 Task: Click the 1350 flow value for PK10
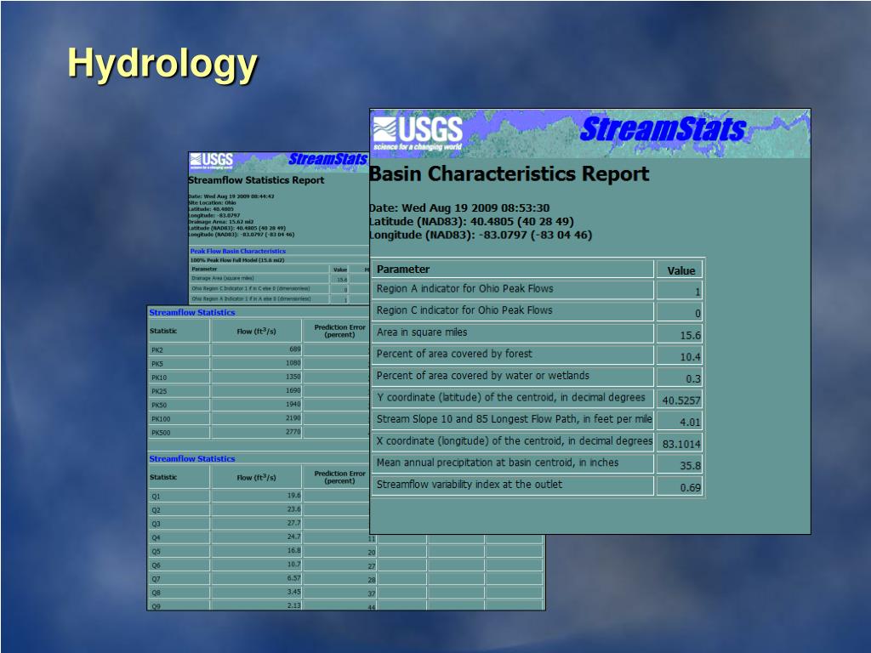click(x=256, y=377)
